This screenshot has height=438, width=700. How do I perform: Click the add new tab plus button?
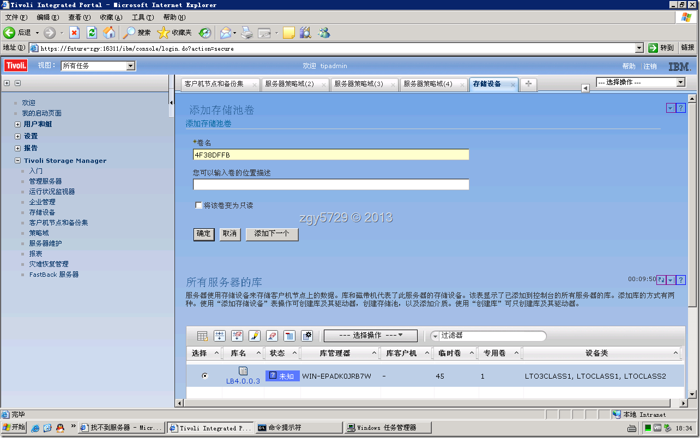(528, 84)
